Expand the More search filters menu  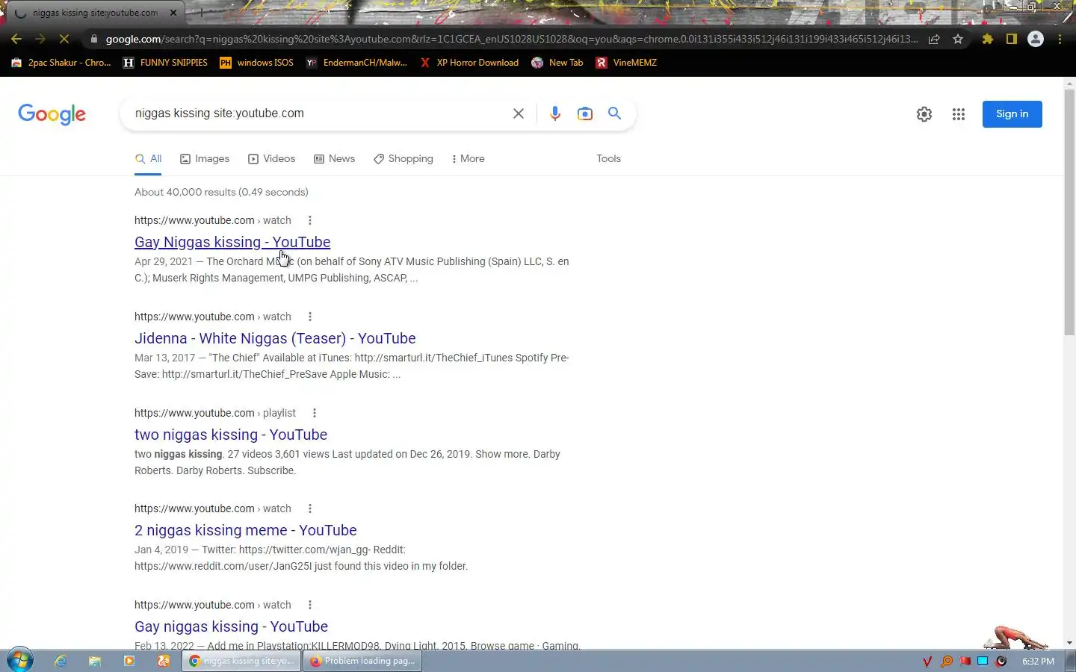coord(468,159)
